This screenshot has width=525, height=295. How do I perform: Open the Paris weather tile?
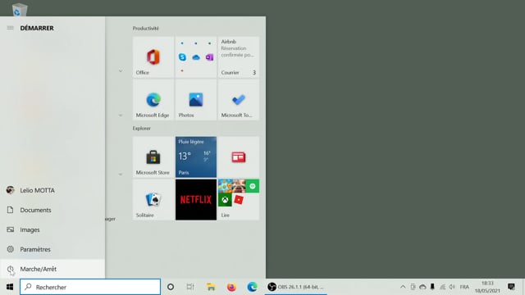(196, 157)
